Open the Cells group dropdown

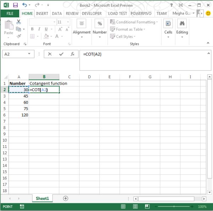[x=168, y=28]
